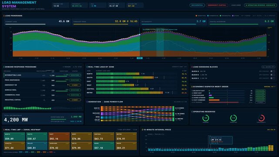Click the orange Industrial legend swatch
The width and height of the screenshot is (279, 157).
click(x=196, y=16)
